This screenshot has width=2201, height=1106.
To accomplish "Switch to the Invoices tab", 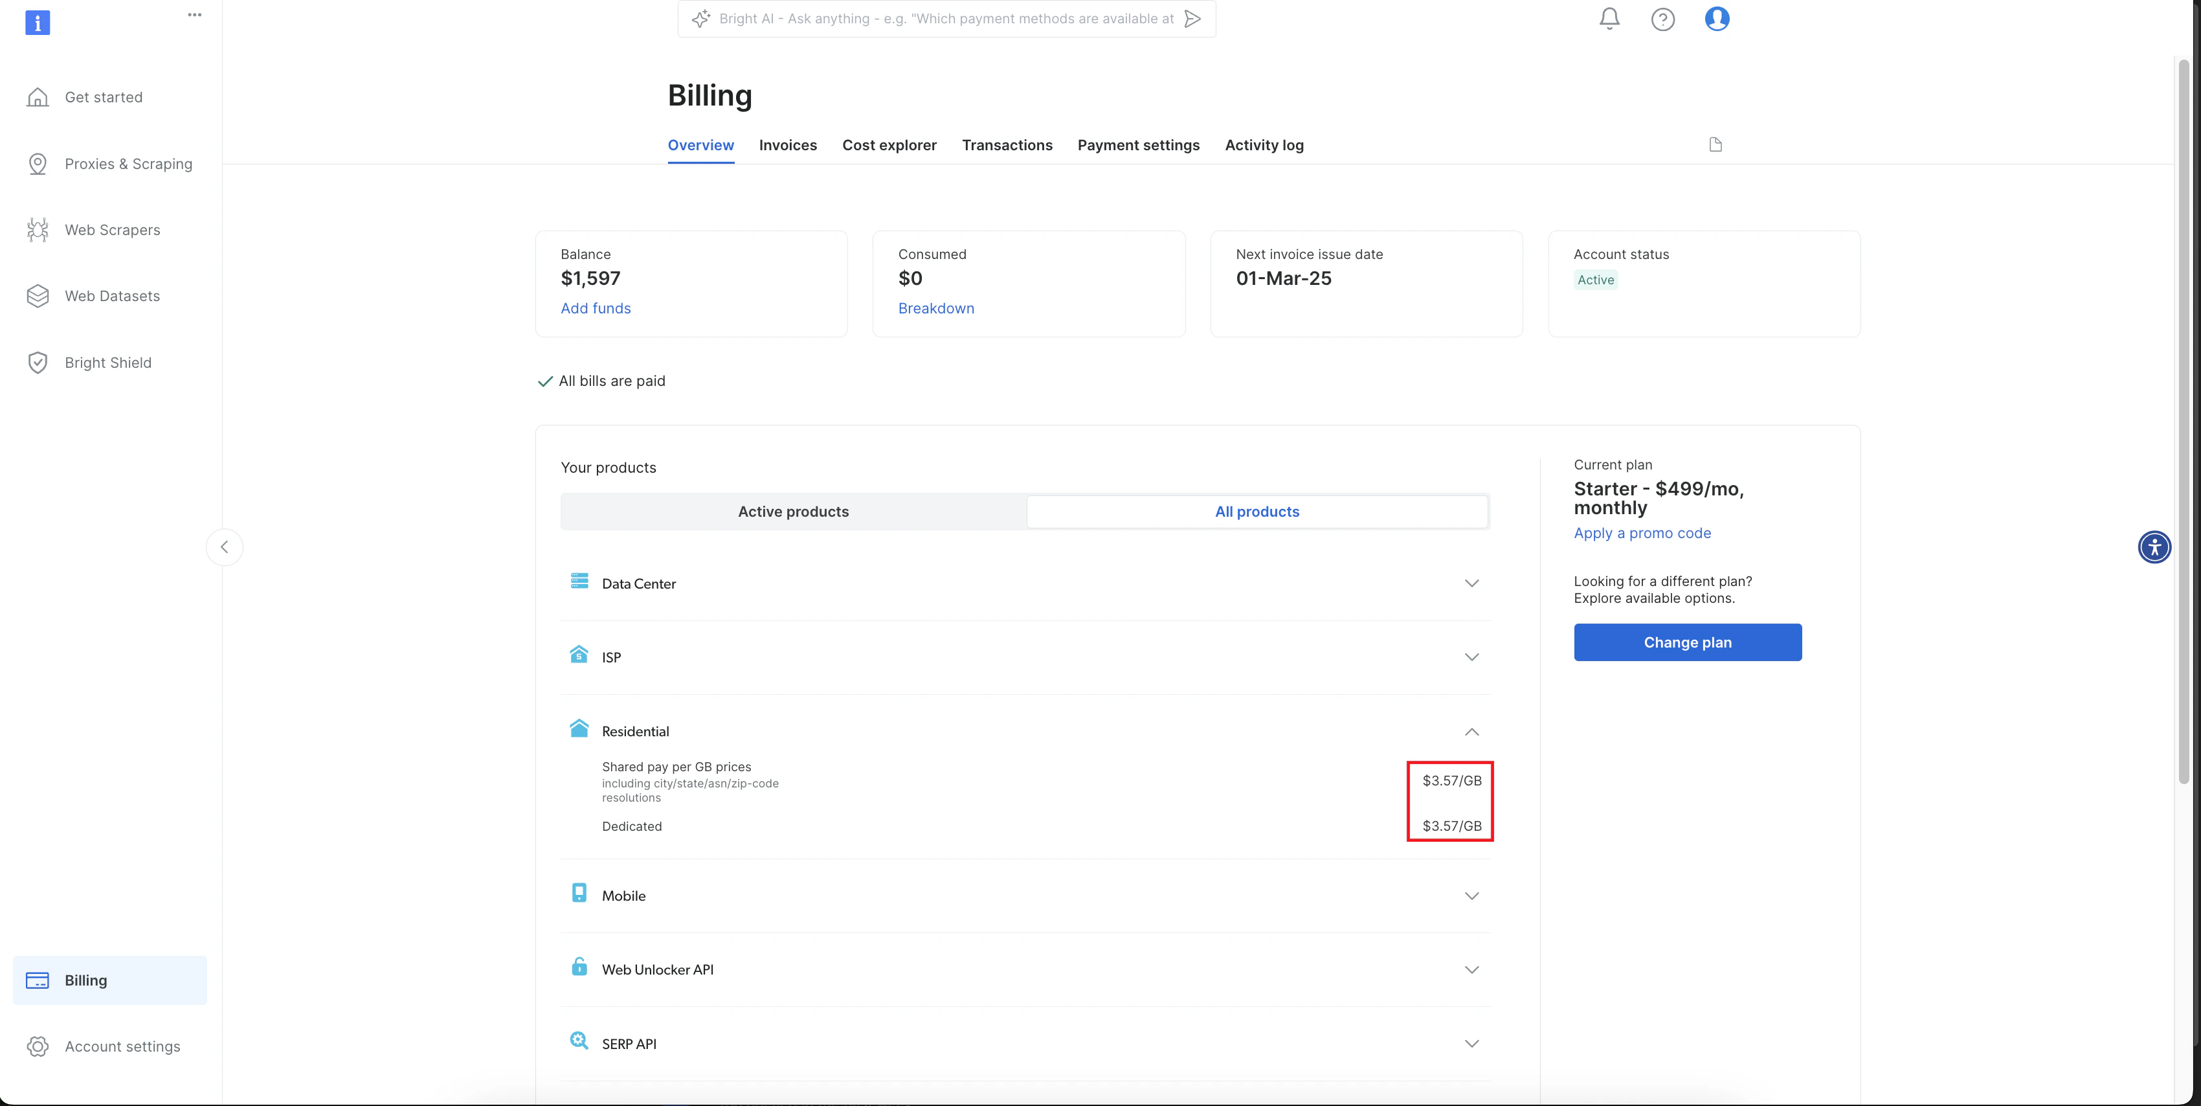I will (787, 145).
